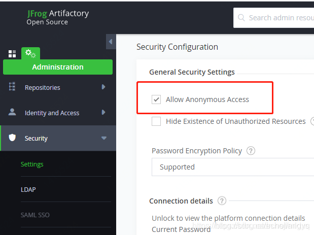Click the JFrog Artifactory logo
The height and width of the screenshot is (235, 314).
click(57, 17)
